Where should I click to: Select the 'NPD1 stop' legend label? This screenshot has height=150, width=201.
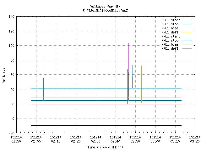click(170, 40)
